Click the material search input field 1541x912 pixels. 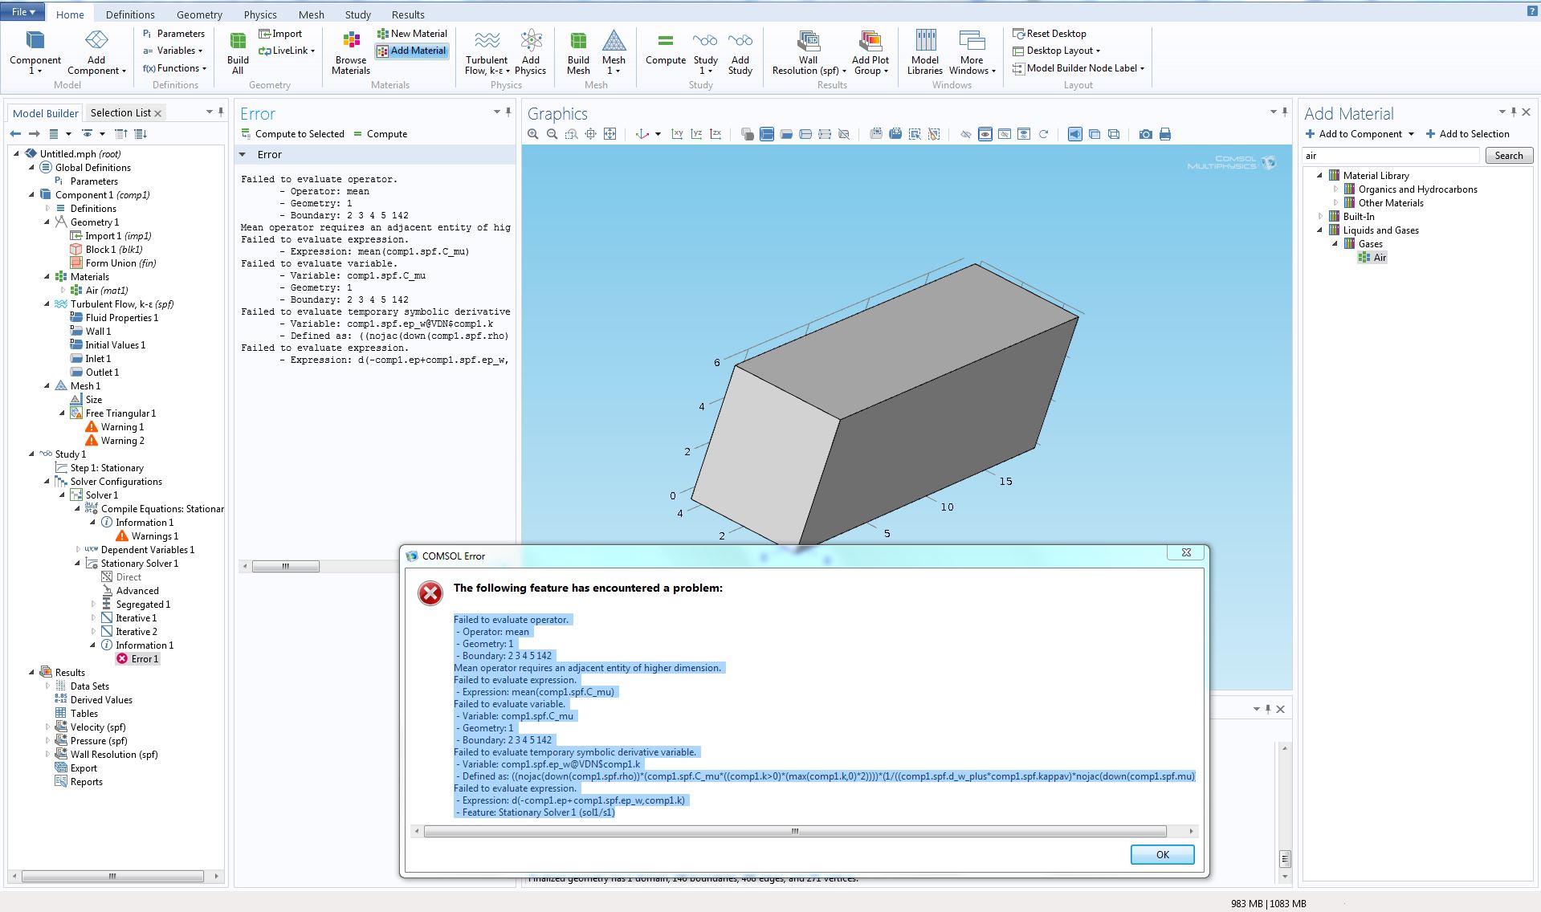(x=1389, y=156)
